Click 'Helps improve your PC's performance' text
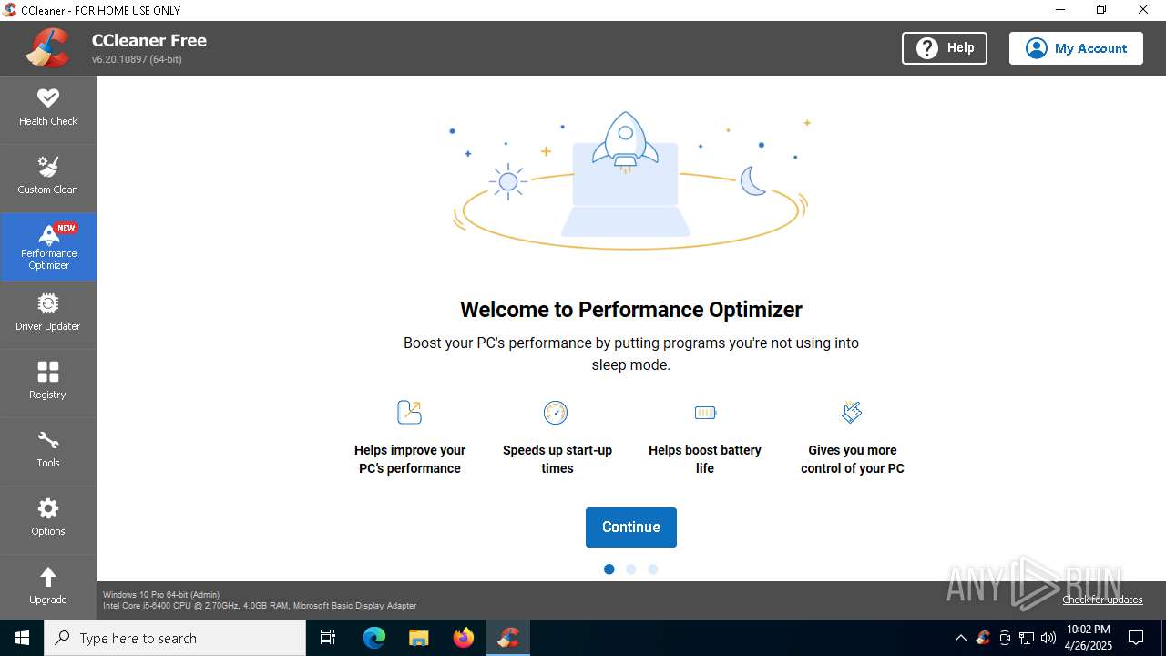Viewport: 1166px width, 656px height. point(410,459)
